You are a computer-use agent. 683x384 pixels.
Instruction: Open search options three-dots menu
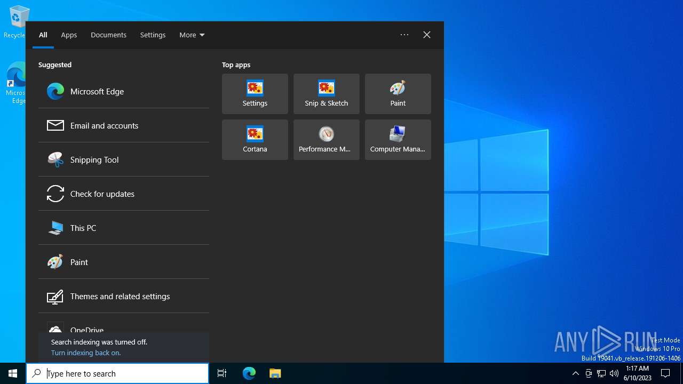click(404, 35)
